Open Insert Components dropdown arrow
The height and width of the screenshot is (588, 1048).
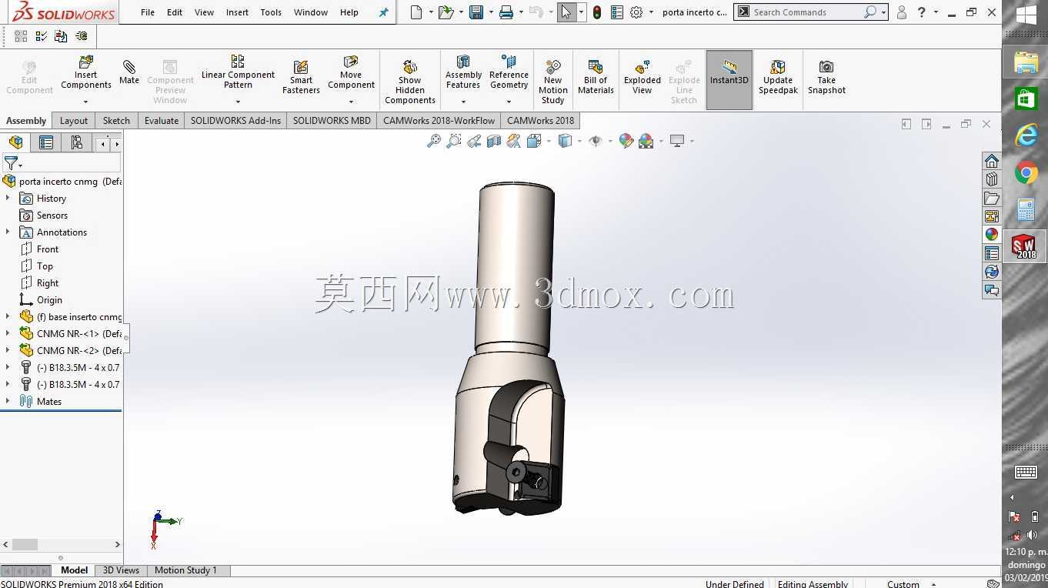[86, 102]
